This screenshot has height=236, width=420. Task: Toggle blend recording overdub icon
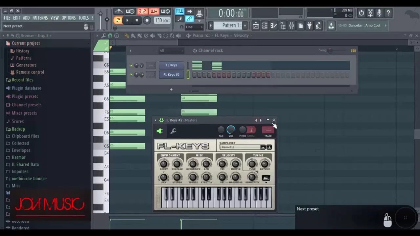(x=154, y=11)
